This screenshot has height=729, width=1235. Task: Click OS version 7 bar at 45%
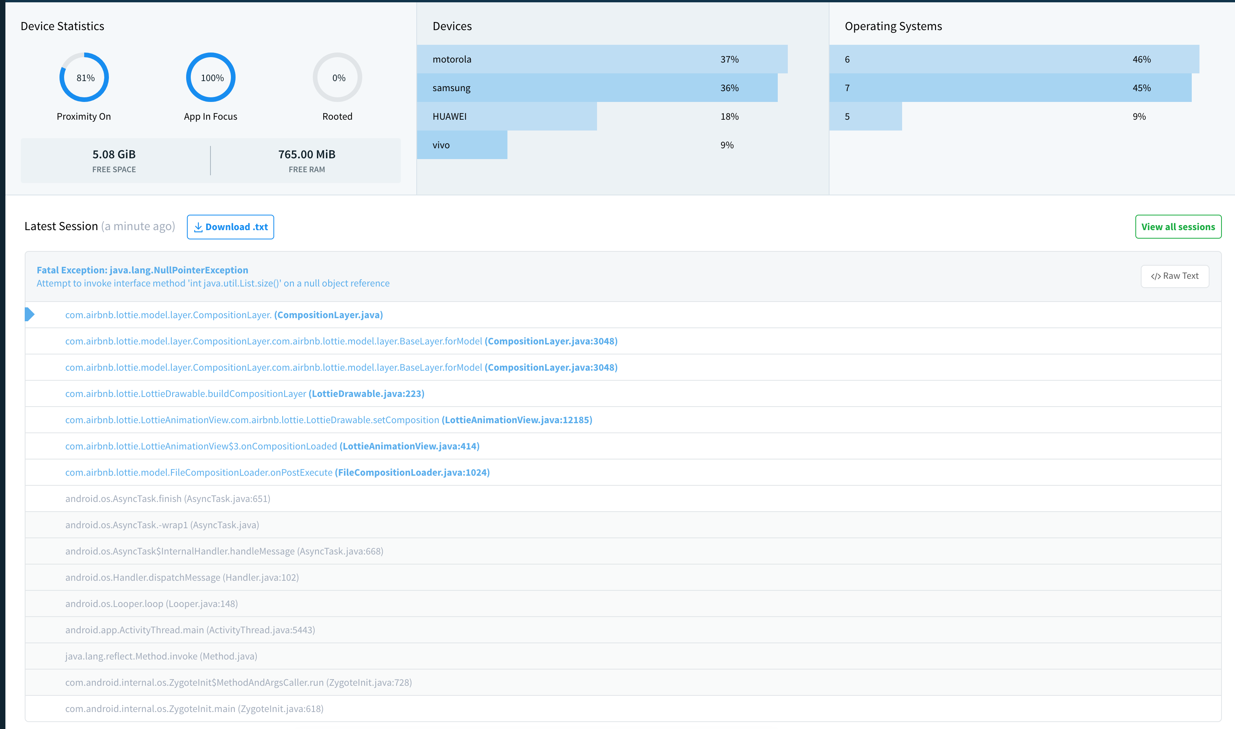coord(1011,88)
